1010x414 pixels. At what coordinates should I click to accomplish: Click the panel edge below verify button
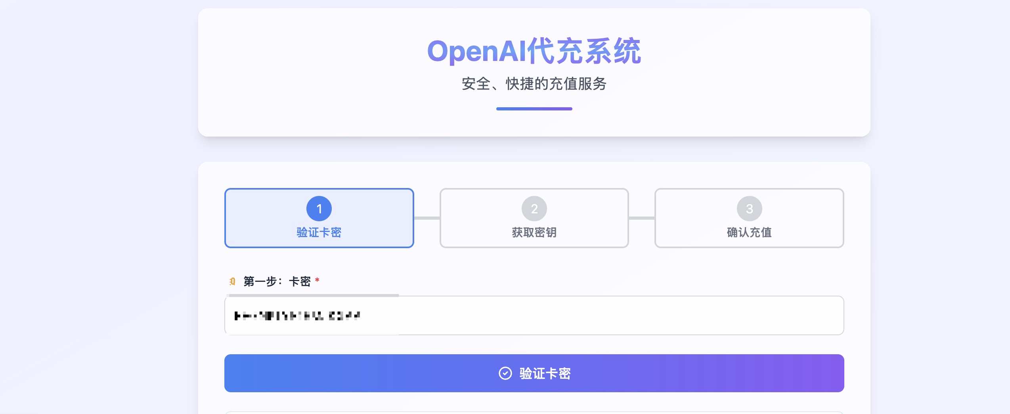coord(534,412)
